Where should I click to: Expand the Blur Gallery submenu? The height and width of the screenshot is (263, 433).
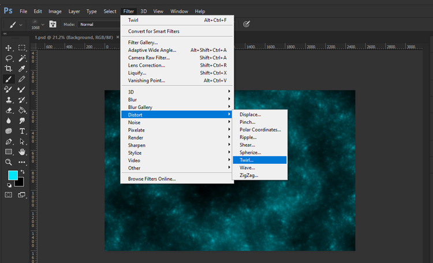click(177, 107)
